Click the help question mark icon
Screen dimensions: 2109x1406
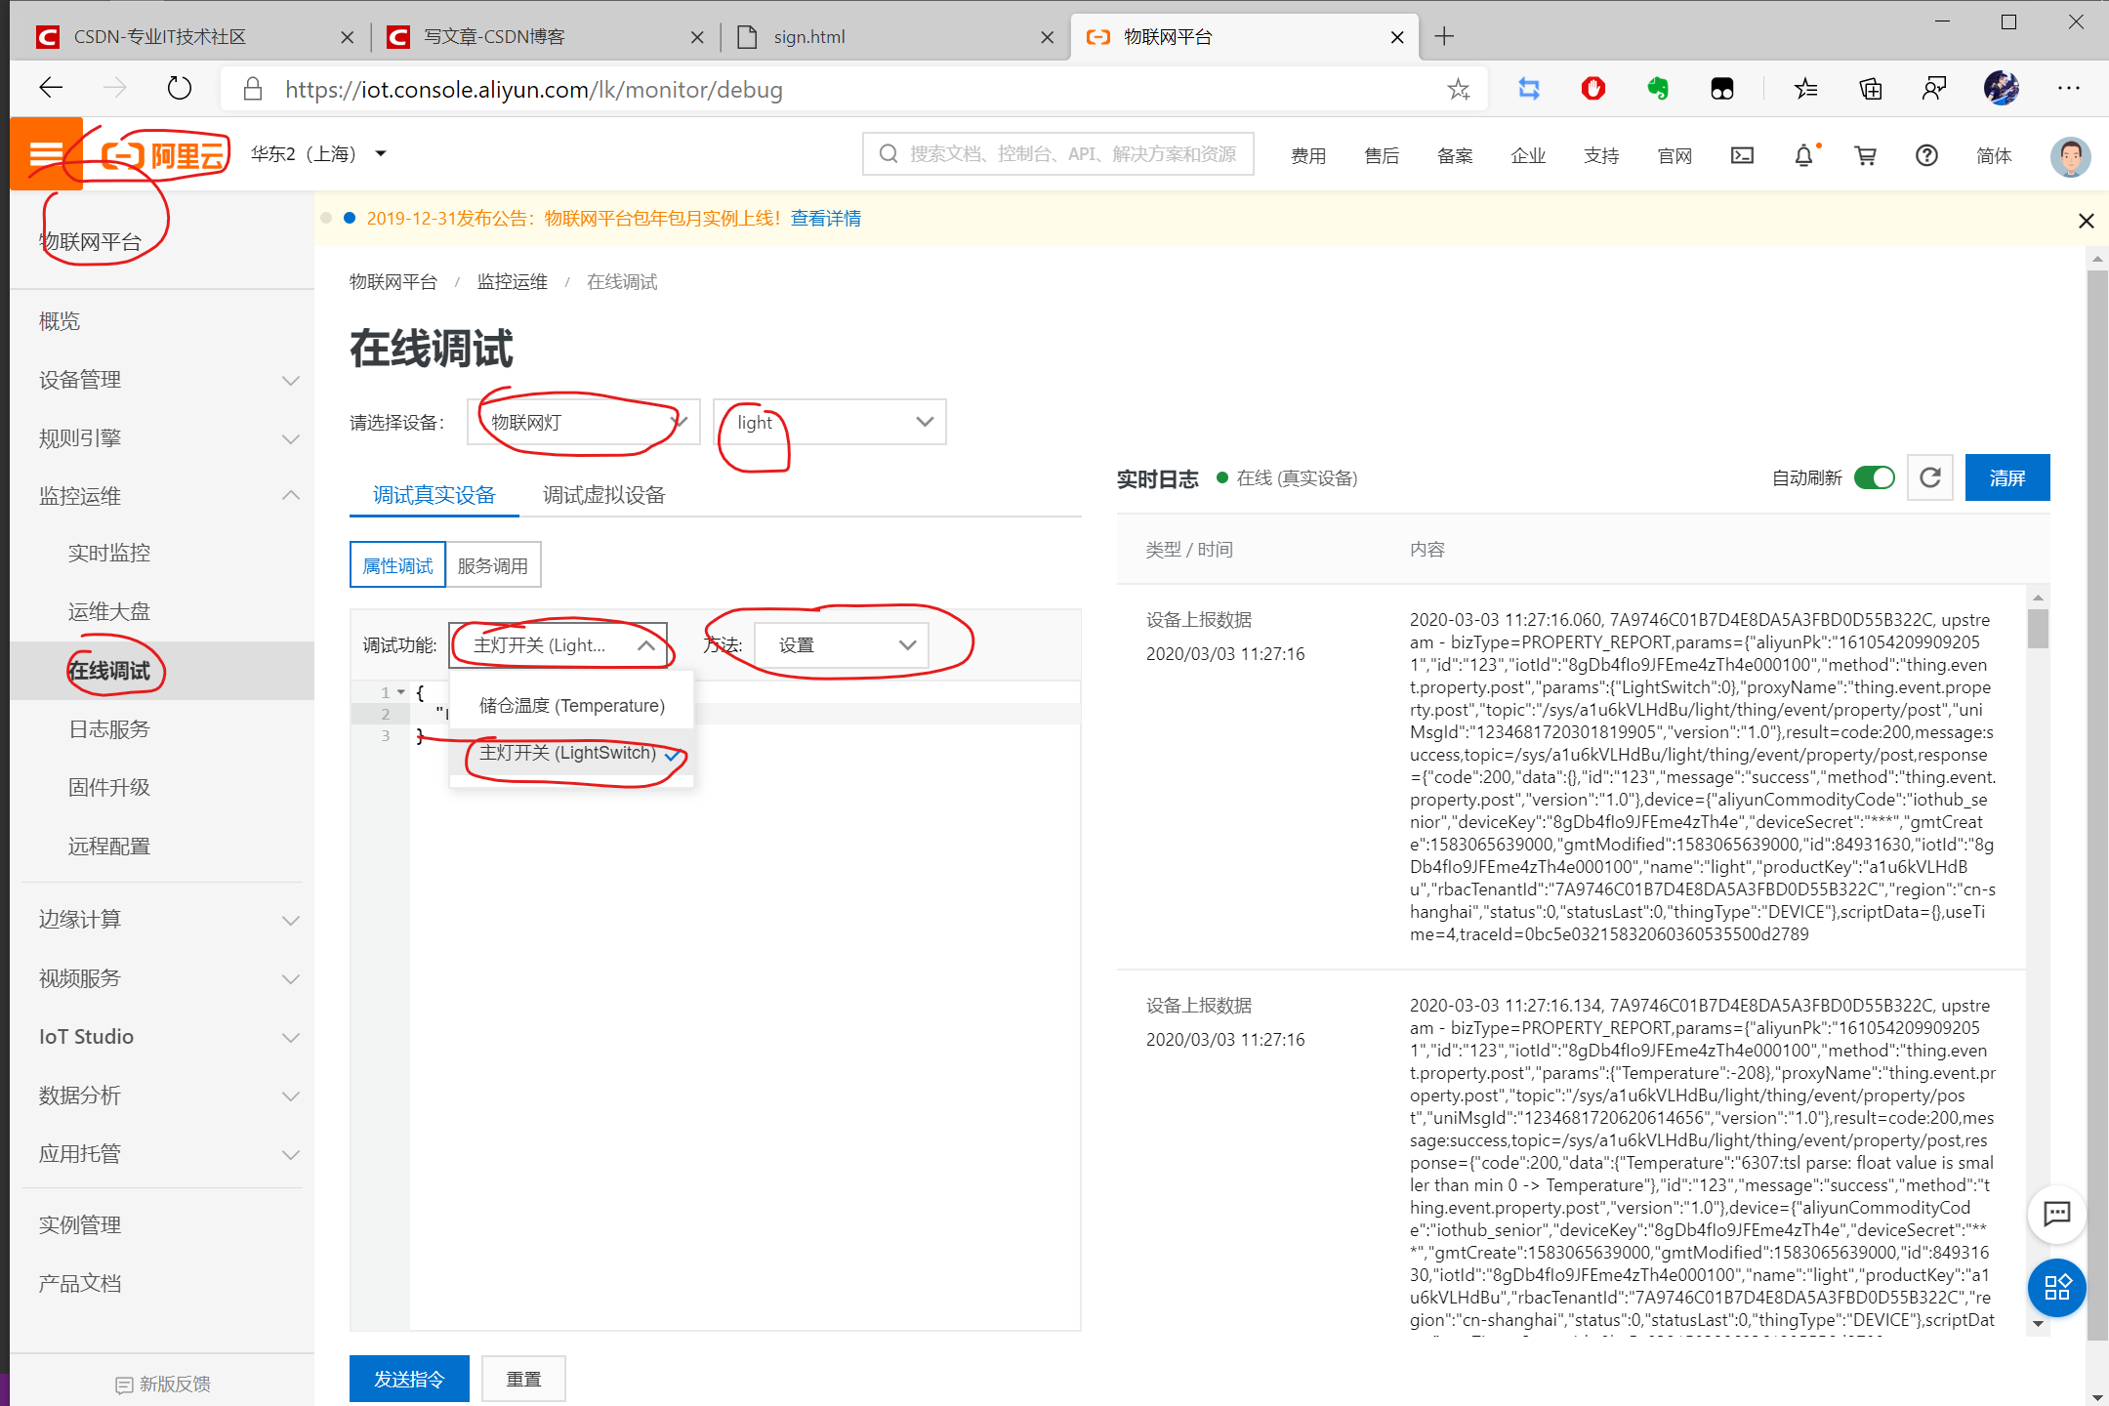tap(1925, 155)
